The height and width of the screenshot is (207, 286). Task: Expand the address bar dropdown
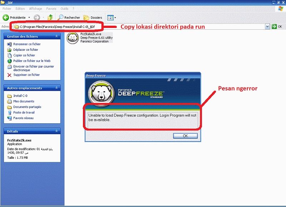(x=267, y=26)
